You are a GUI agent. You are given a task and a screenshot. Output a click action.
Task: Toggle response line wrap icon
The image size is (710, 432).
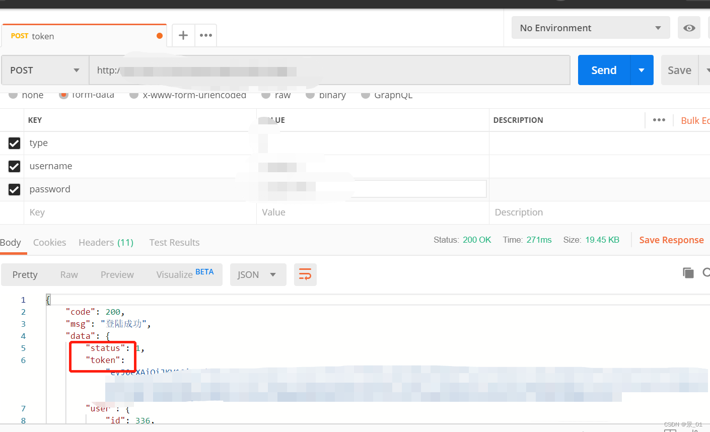coord(305,274)
